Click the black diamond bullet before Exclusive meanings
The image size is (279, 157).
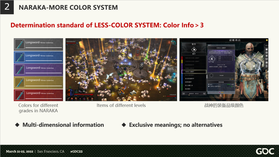pos(124,125)
